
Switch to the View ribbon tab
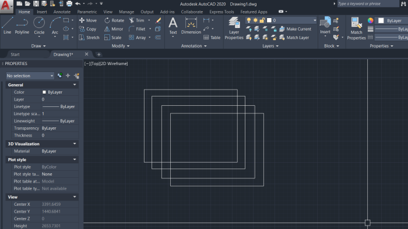[x=108, y=12]
